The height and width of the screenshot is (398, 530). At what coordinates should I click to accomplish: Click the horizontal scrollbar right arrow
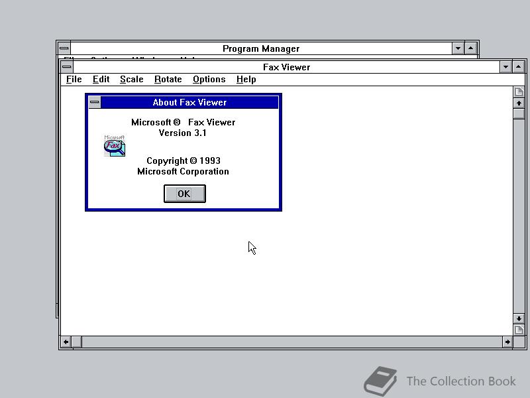[x=507, y=342]
